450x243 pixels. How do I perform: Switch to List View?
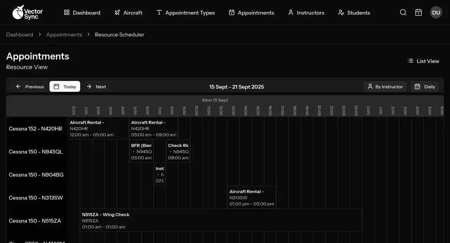tap(423, 61)
